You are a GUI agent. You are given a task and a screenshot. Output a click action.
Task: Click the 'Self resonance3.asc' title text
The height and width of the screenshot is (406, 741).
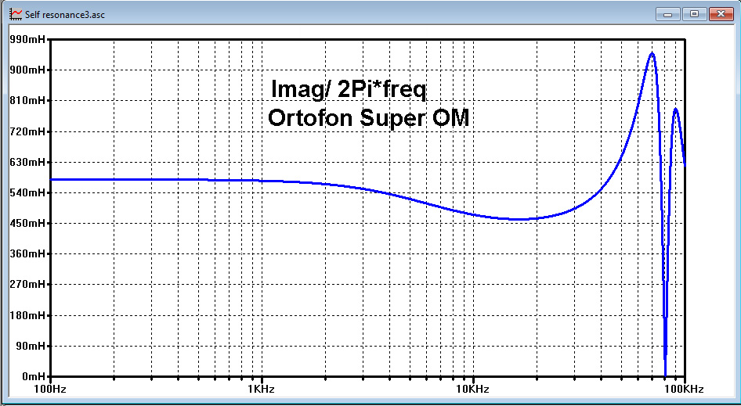pyautogui.click(x=65, y=15)
